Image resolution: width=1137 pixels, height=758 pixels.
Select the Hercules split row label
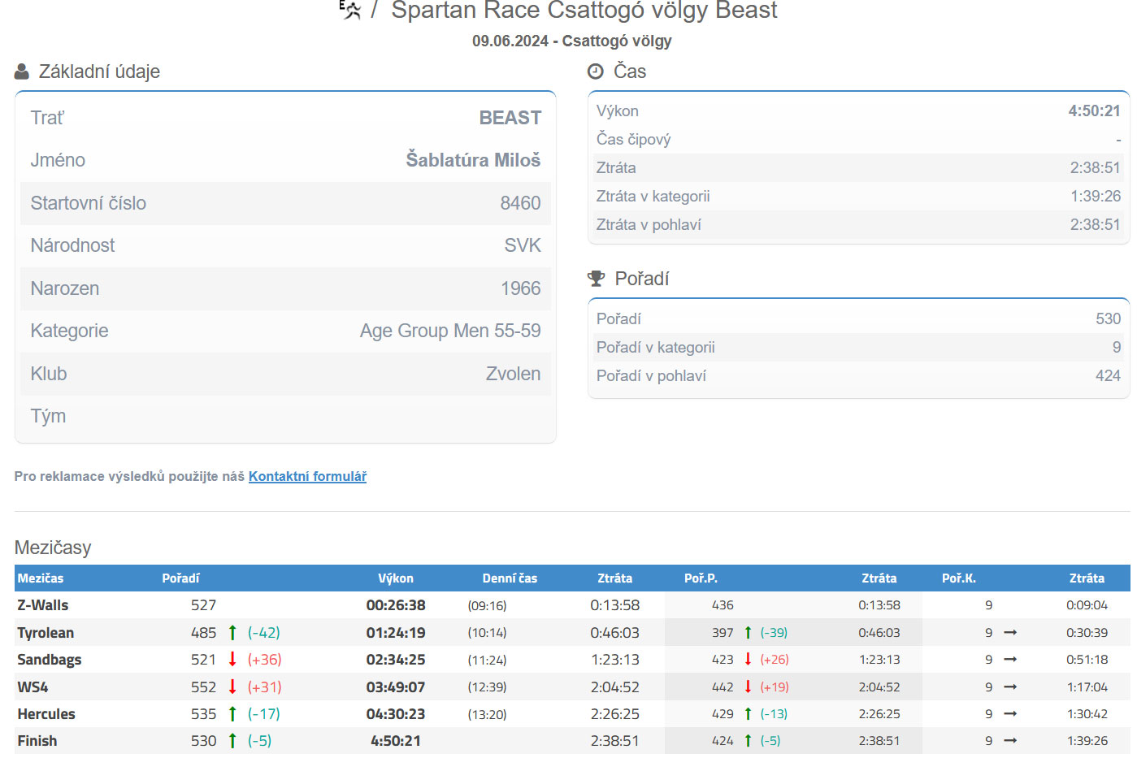click(46, 714)
